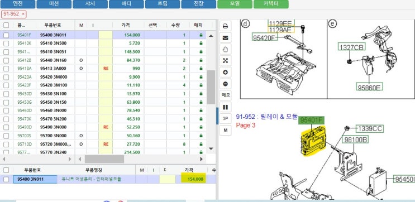Check the box for row 95400 3N011
The height and width of the screenshot is (202, 415).
[6, 35]
